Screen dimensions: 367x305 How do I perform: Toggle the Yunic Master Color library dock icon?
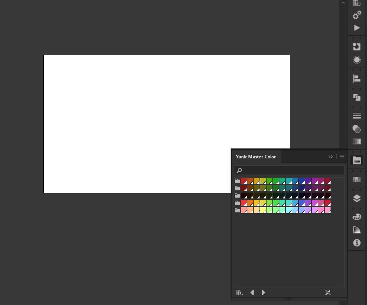click(357, 161)
